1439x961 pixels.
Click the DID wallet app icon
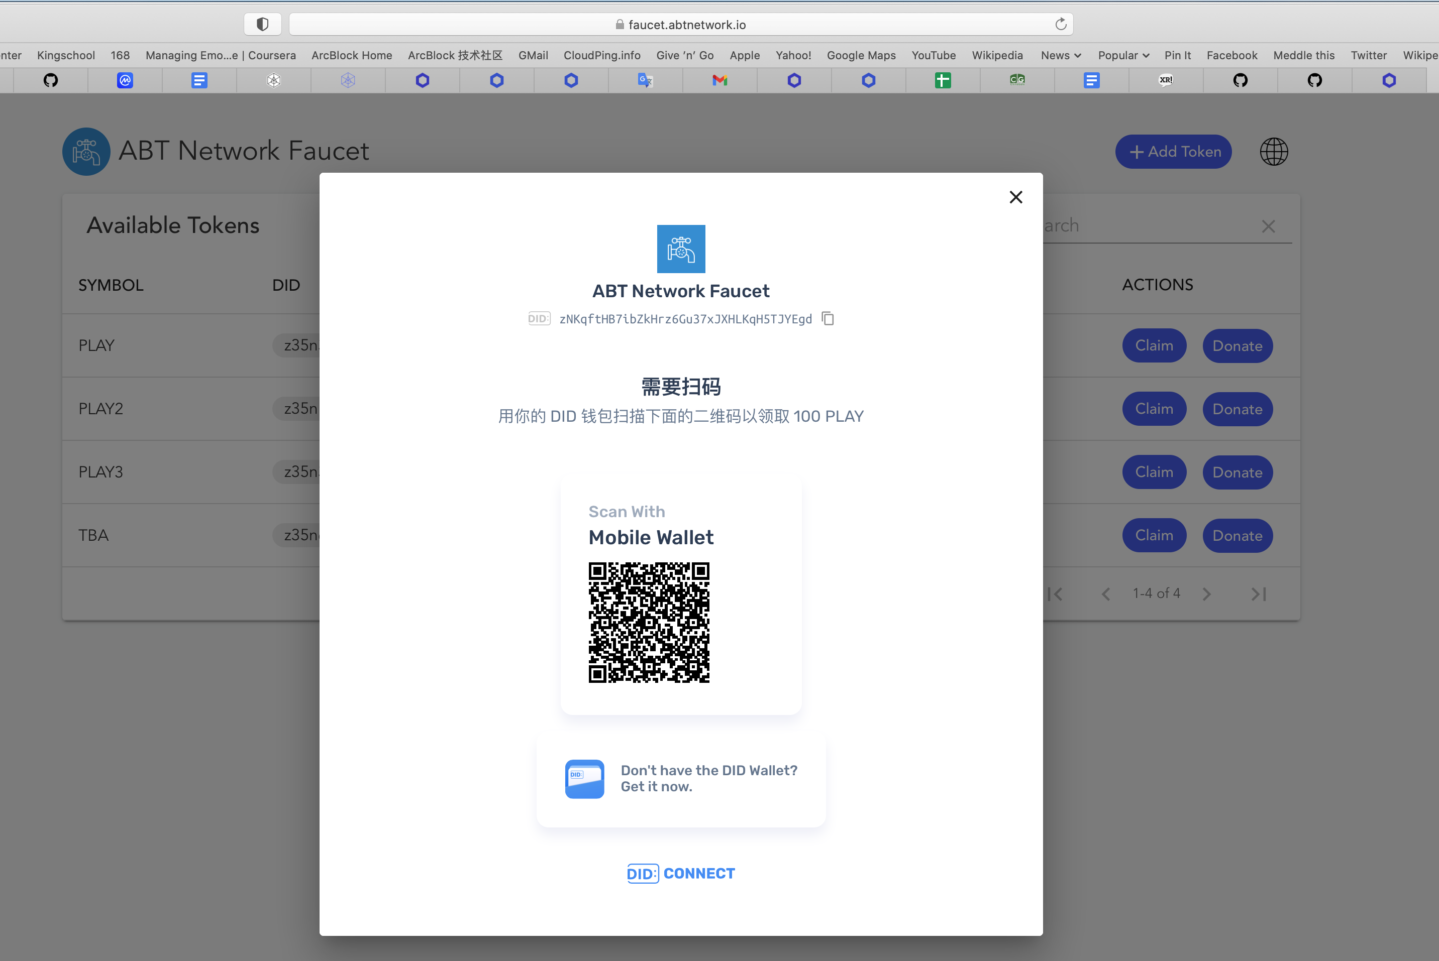coord(584,778)
